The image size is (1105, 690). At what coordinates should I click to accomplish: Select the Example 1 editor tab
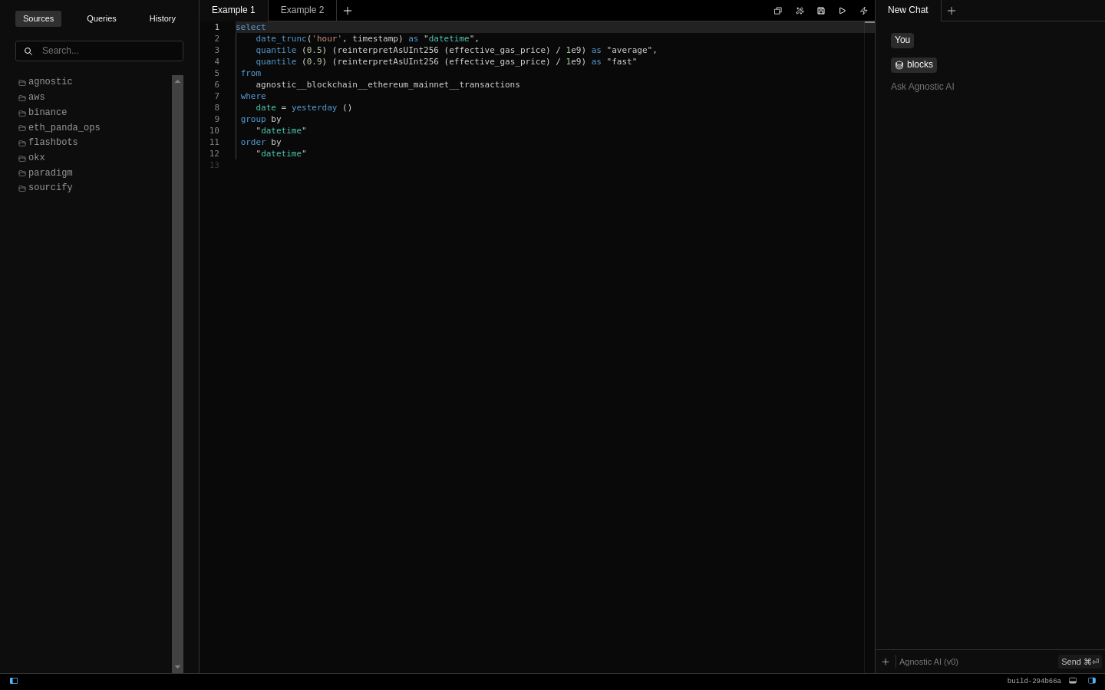233,10
